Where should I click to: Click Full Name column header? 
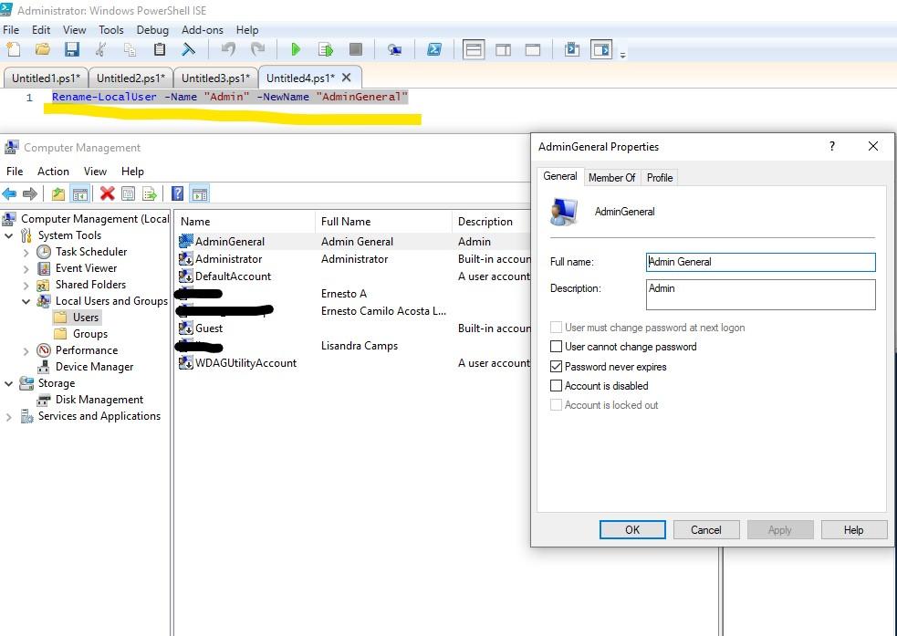tap(382, 222)
